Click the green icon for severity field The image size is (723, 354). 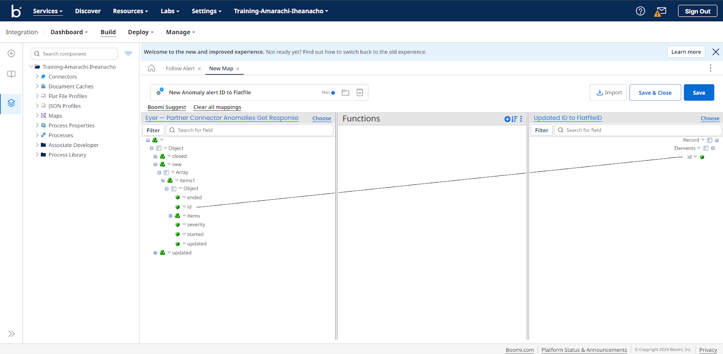tap(178, 225)
